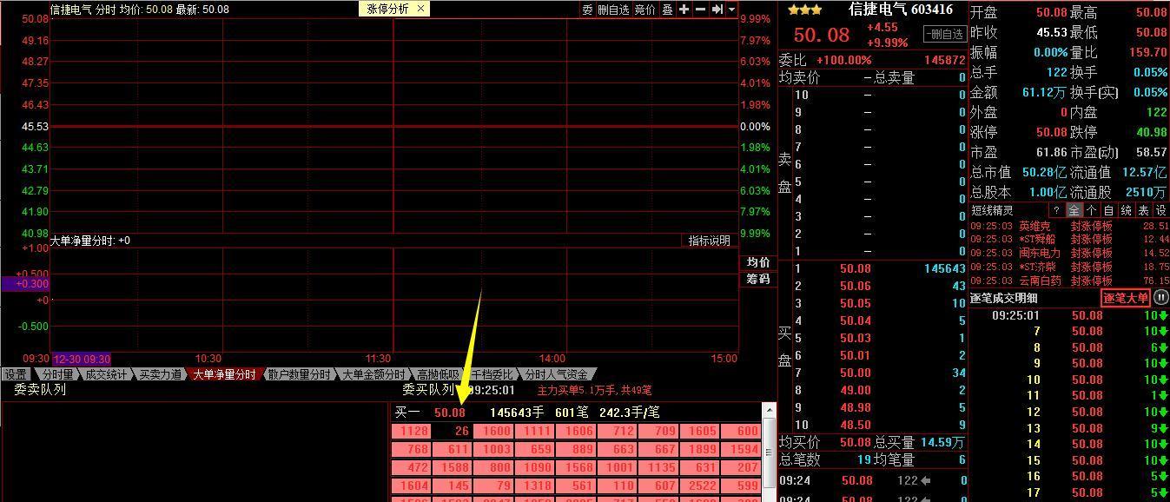Click the minus zoom icon

pos(700,10)
